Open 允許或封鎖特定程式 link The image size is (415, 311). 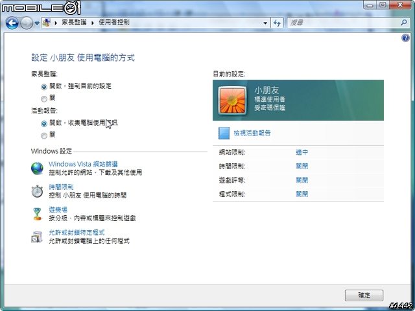[x=77, y=233]
